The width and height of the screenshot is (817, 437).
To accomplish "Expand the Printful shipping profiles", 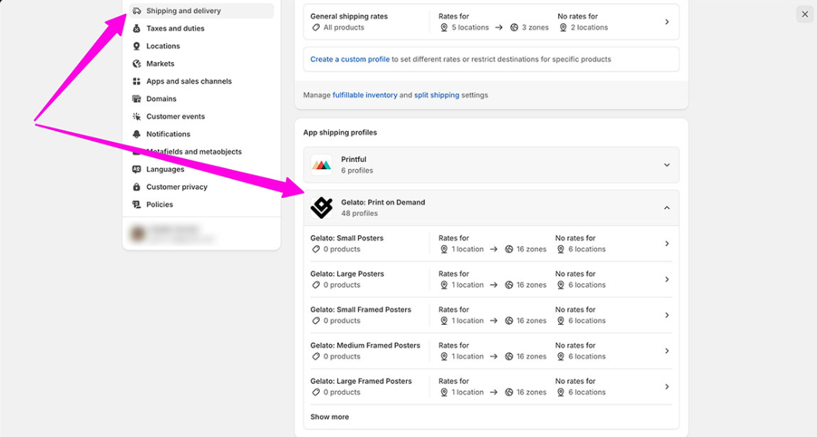I will pos(666,165).
